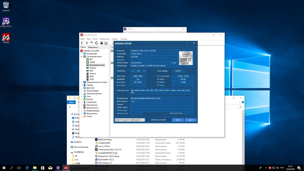Click the CPU-Z icon on the taskbar
Viewport: 304px width, 171px height.
[x=58, y=168]
